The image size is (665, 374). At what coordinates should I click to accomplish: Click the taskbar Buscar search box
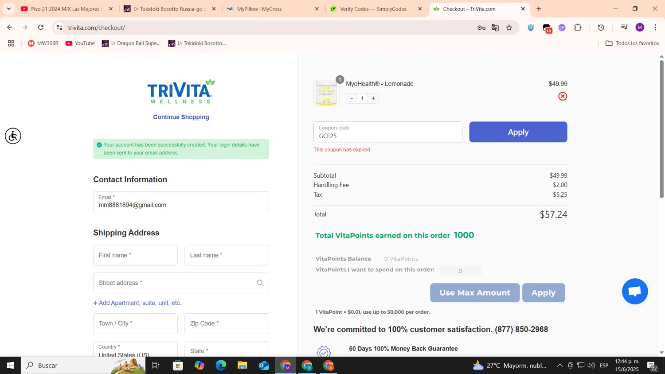(x=83, y=366)
